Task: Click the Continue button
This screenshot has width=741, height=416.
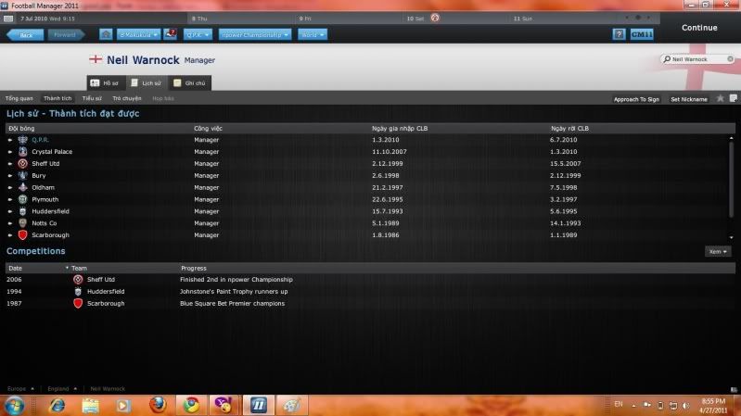Action: click(x=699, y=28)
